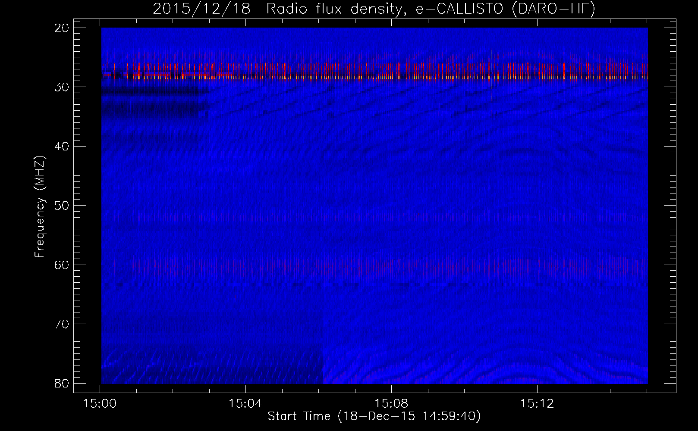This screenshot has width=698, height=431.
Task: Click the 30 MHz frequency tick label
Action: click(62, 87)
